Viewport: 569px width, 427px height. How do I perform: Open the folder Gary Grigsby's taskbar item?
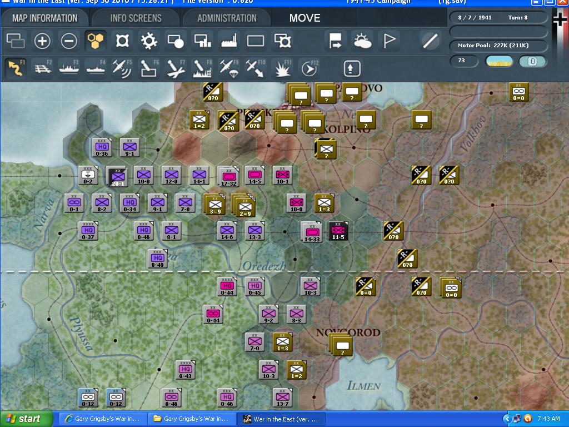click(192, 419)
